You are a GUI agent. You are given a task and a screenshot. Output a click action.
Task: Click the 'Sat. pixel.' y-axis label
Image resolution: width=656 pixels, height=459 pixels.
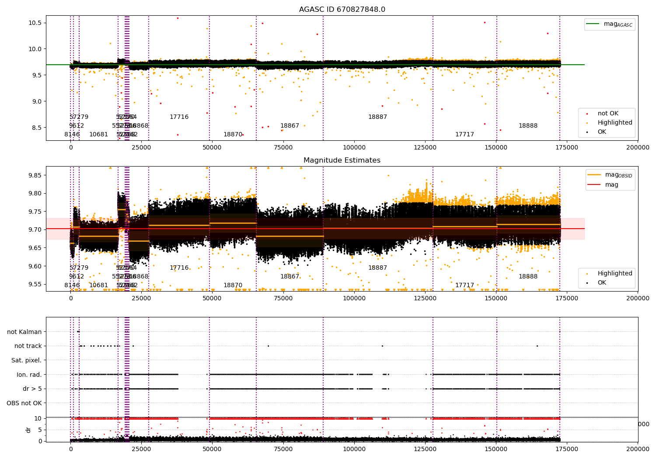[x=27, y=360]
